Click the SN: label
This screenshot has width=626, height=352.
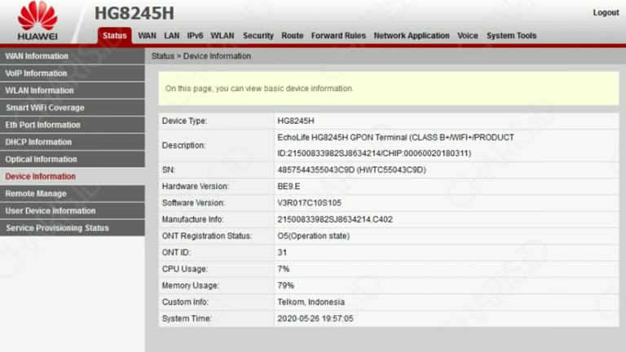pos(169,170)
